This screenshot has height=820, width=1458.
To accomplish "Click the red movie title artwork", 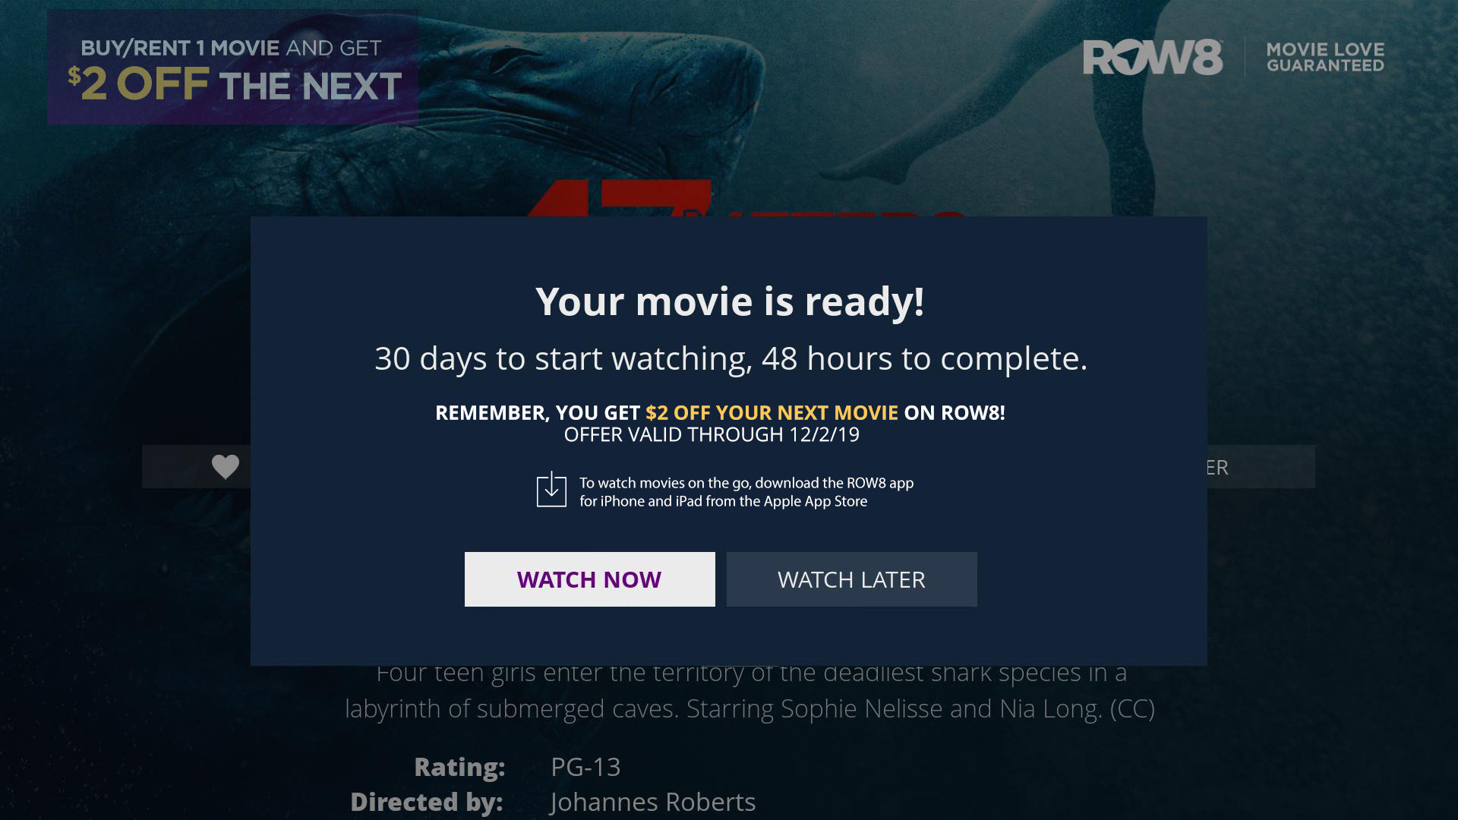I will pos(744,198).
